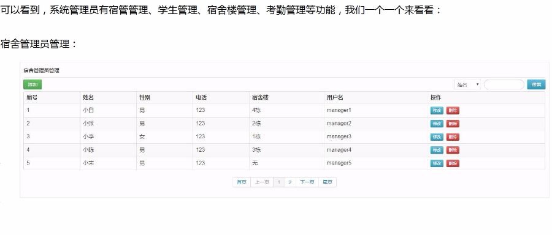Click gender cell 女 in 小李 row
Screen dimensions: 552x235
[x=142, y=136]
